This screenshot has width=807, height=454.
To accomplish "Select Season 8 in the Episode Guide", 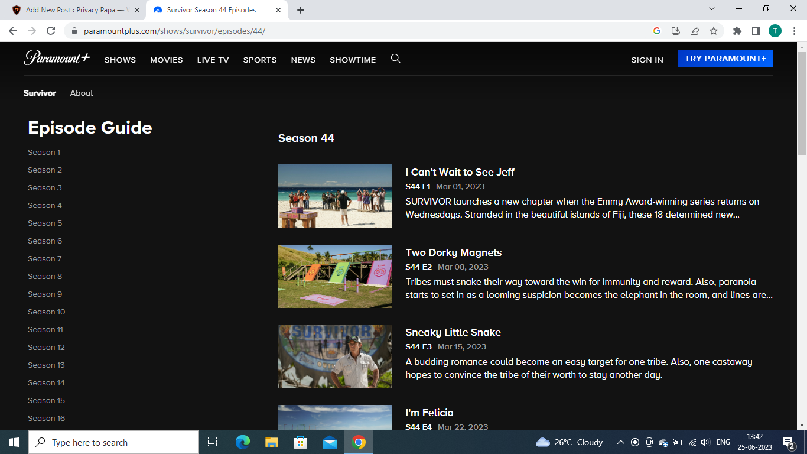I will [x=45, y=276].
